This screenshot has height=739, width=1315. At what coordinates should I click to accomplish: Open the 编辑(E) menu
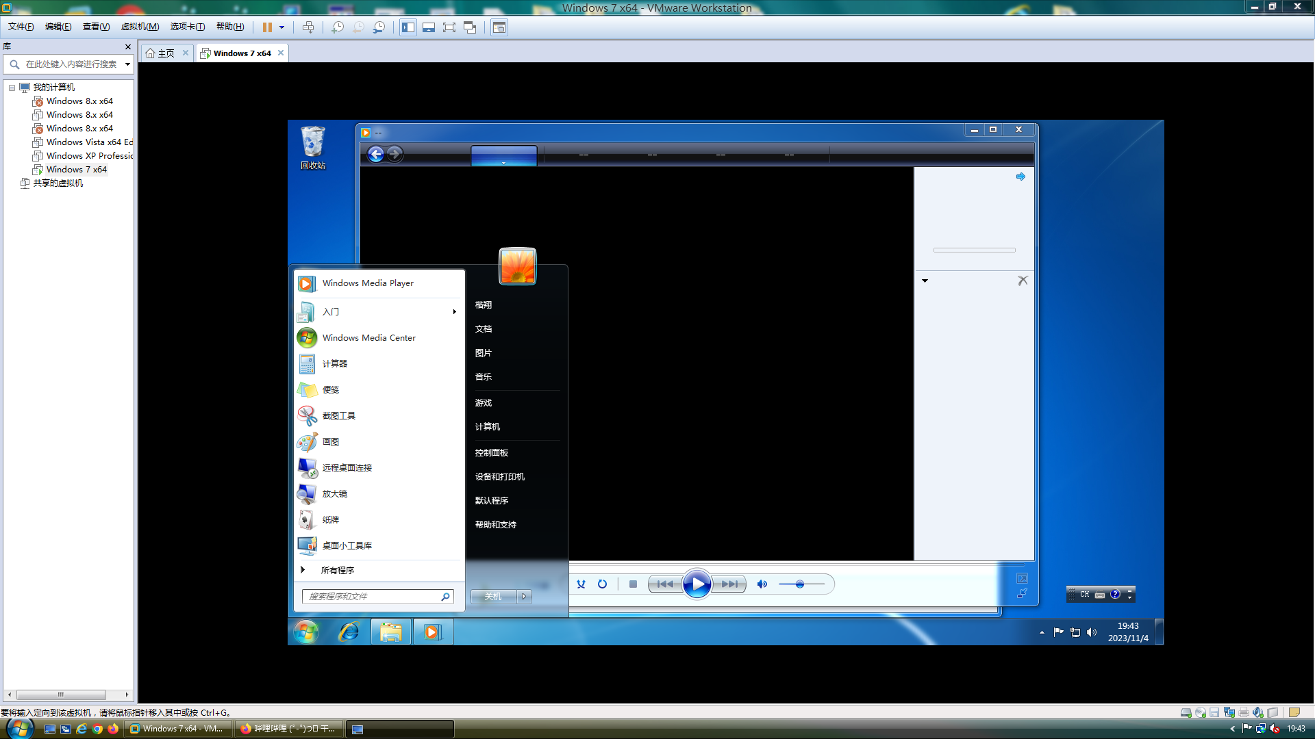pos(58,27)
